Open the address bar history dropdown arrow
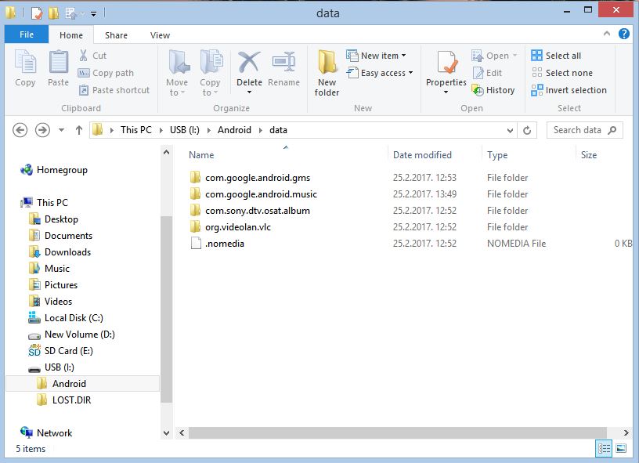The image size is (639, 463). [x=510, y=130]
